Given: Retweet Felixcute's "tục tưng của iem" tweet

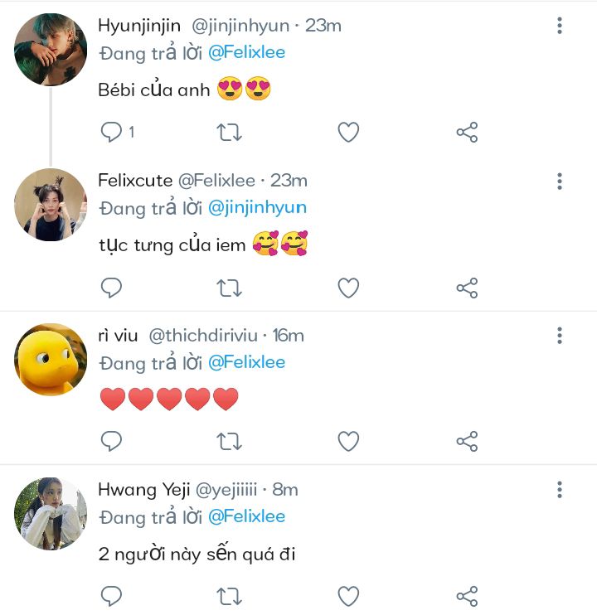Looking at the screenshot, I should 230,288.
